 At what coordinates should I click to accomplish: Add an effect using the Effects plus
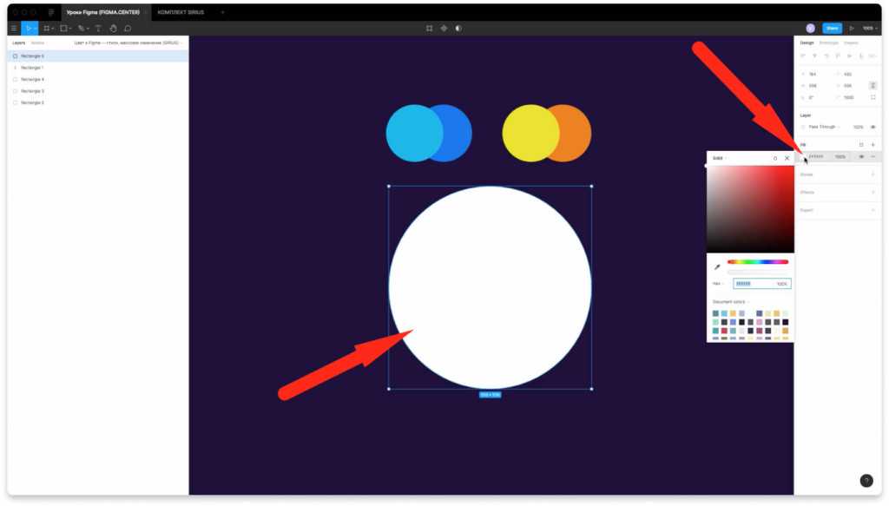(x=873, y=193)
